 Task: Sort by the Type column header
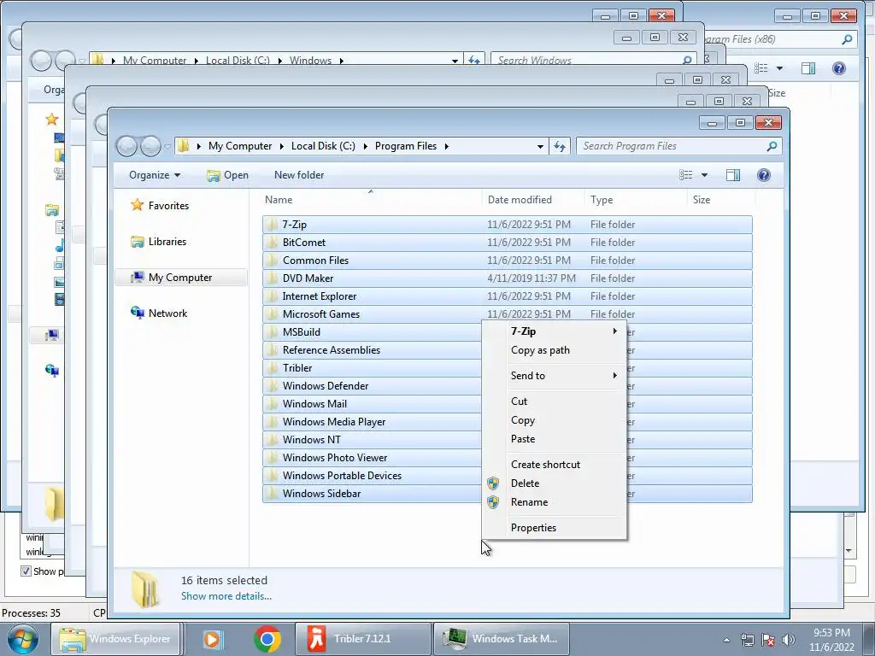(636, 200)
